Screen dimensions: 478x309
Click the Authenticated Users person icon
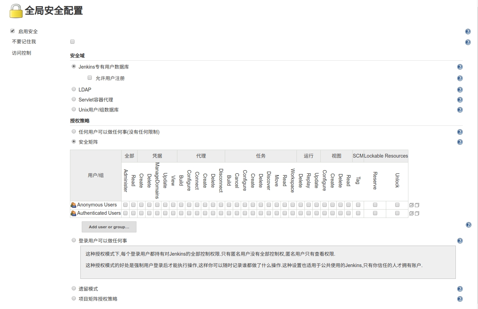coord(73,213)
